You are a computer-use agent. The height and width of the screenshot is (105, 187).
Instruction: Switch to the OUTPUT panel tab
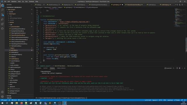[x=46, y=68]
